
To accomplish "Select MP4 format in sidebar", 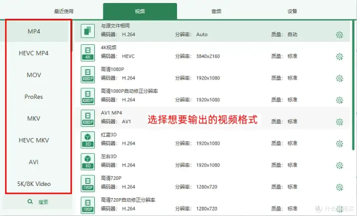I will pos(34,31).
